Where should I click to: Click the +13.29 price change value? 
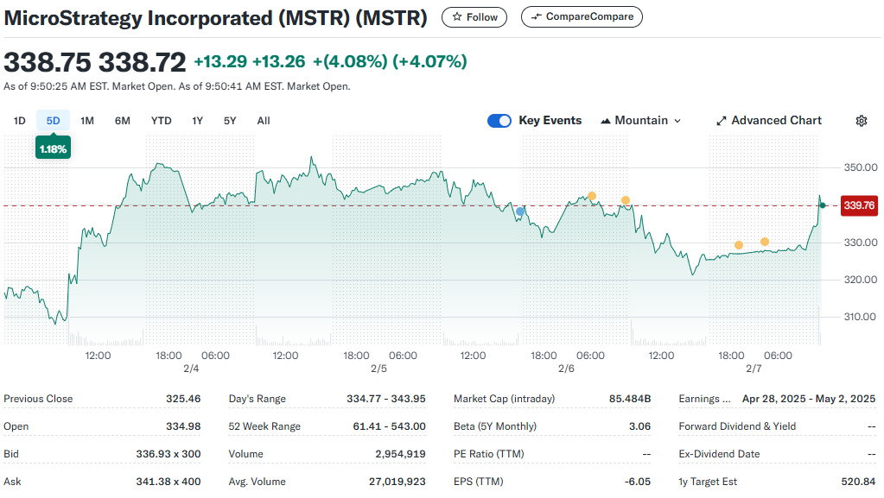pyautogui.click(x=220, y=61)
